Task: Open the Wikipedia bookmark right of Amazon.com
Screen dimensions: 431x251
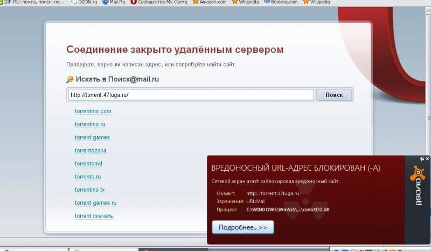Action: pyautogui.click(x=248, y=2)
